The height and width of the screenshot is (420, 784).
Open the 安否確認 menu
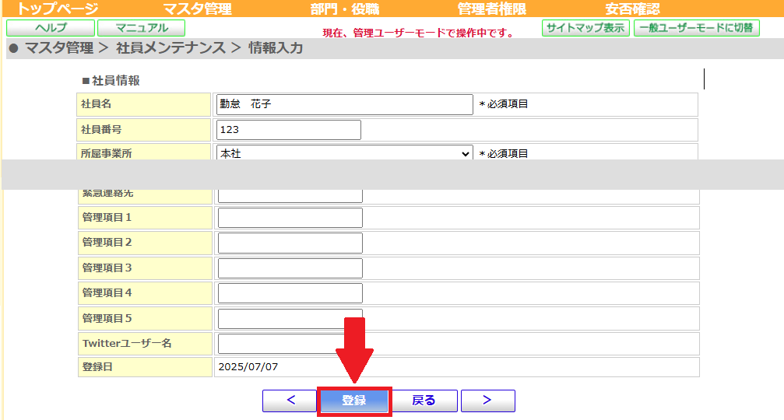pos(632,9)
